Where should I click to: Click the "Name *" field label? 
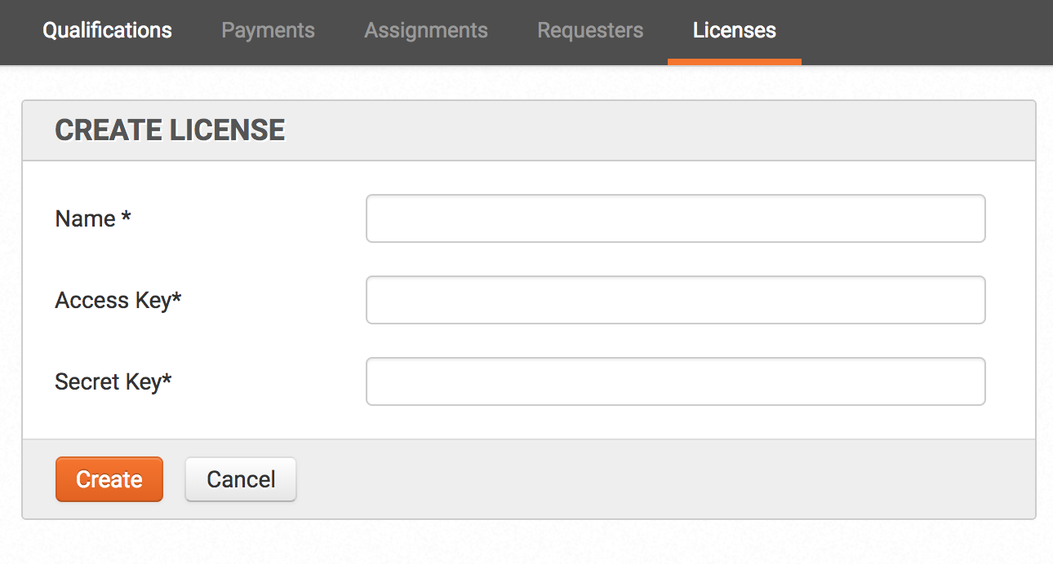point(93,218)
